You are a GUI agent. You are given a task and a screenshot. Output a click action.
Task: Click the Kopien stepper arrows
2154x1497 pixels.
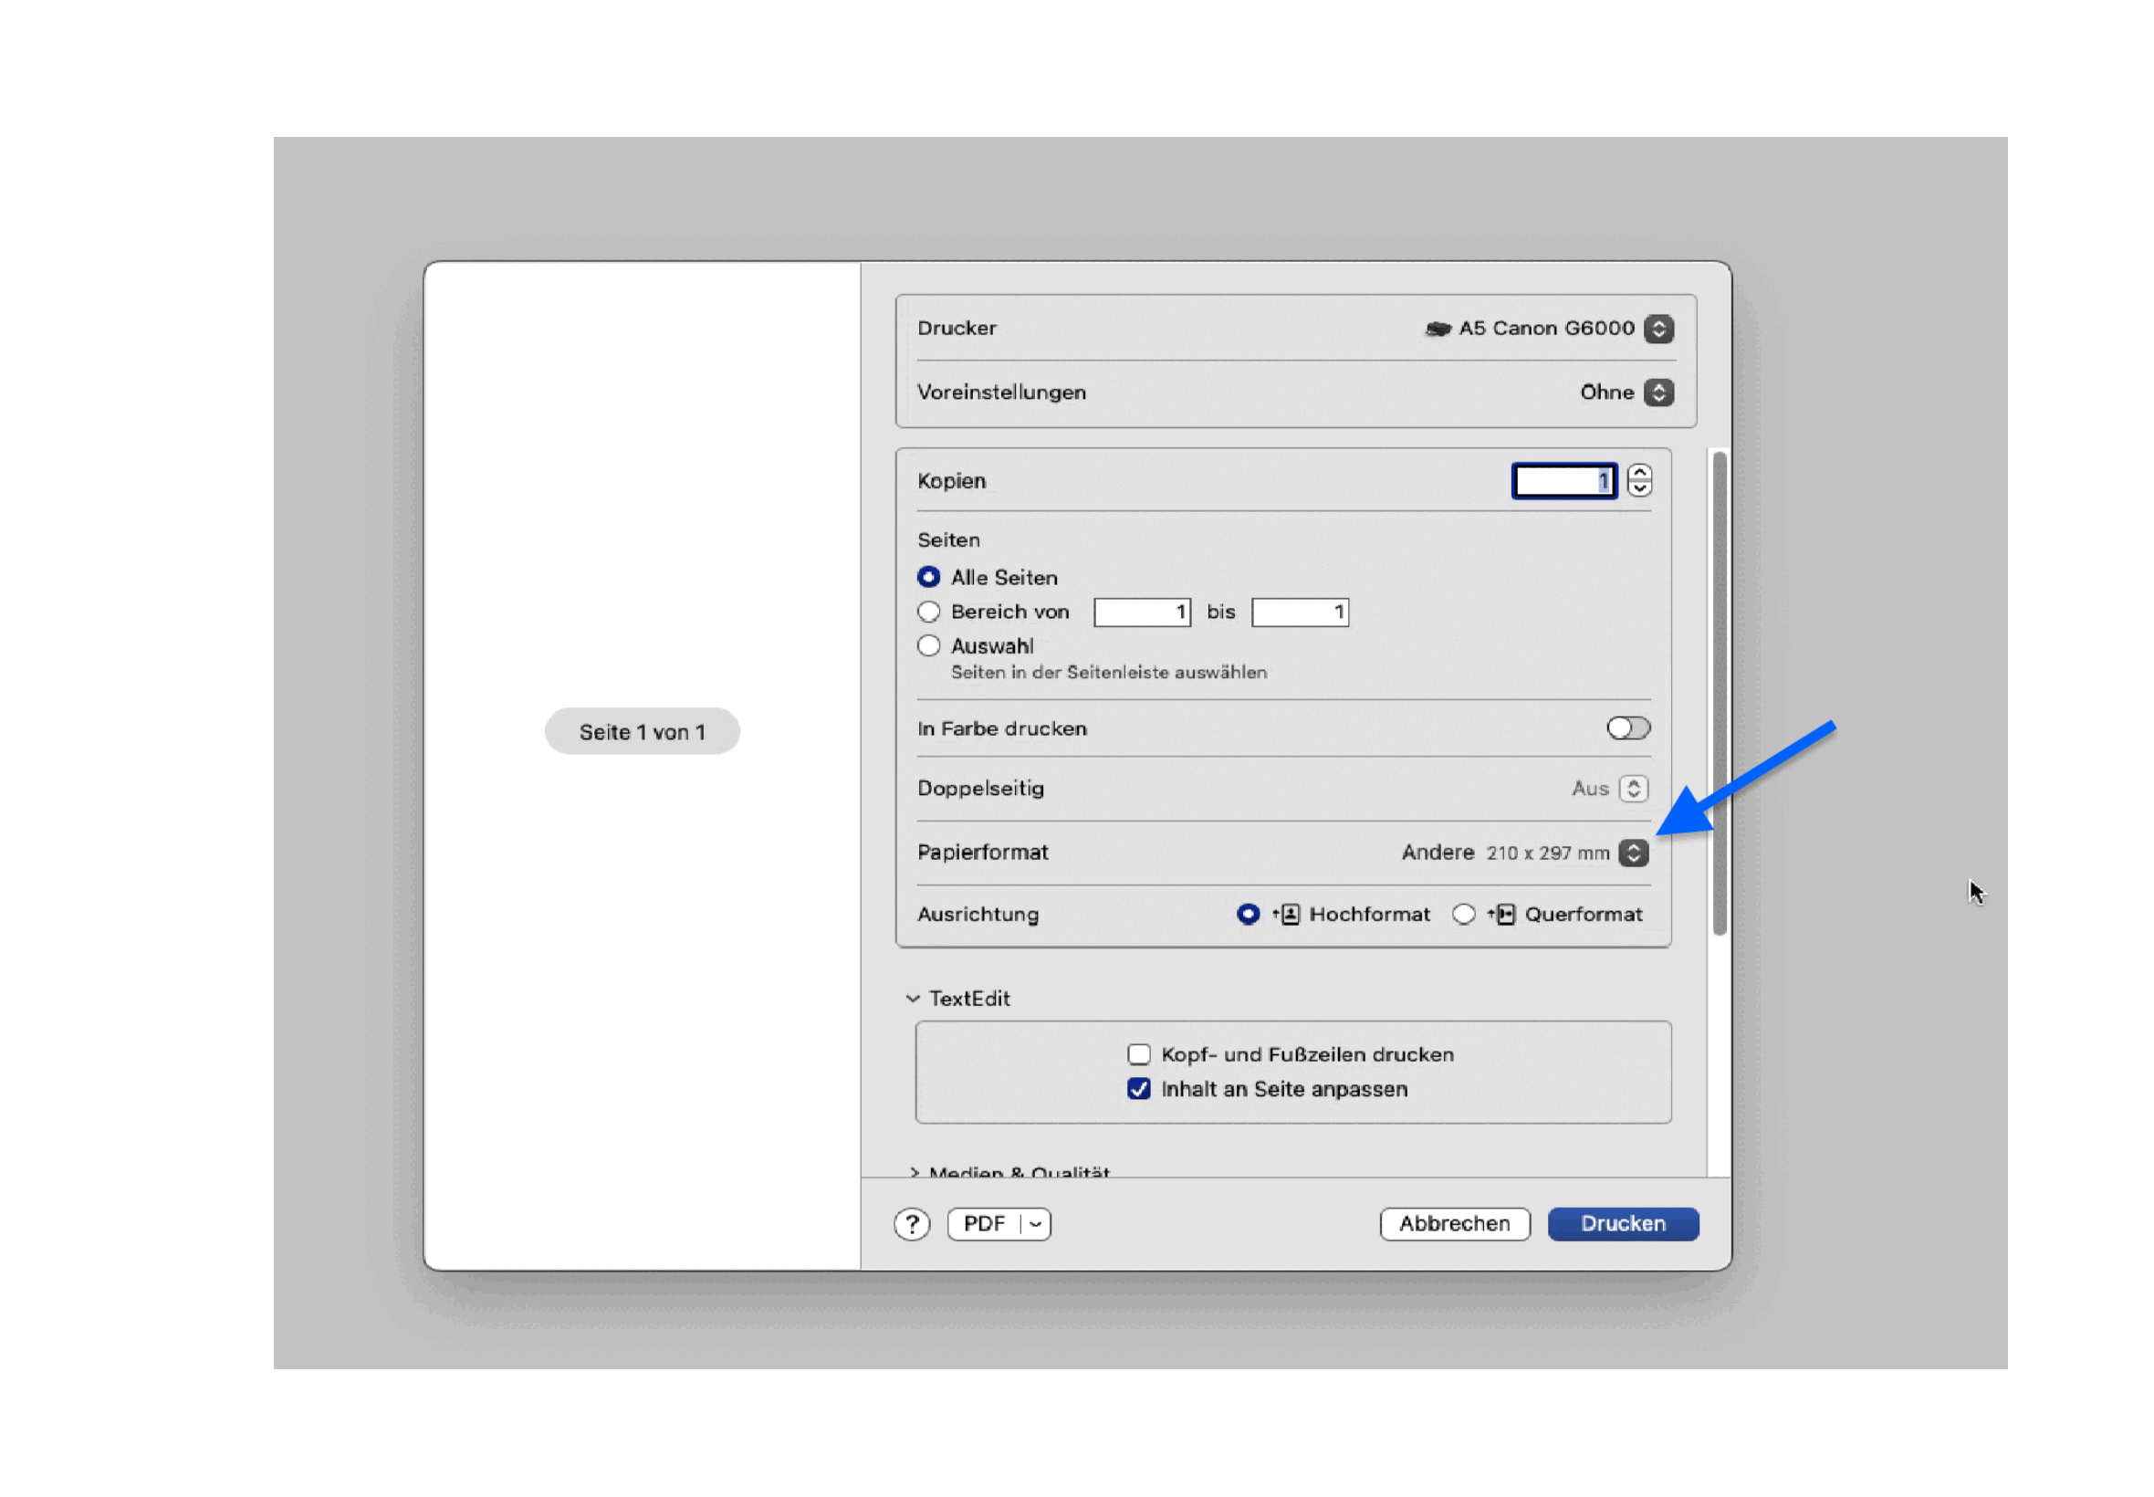pos(1639,480)
